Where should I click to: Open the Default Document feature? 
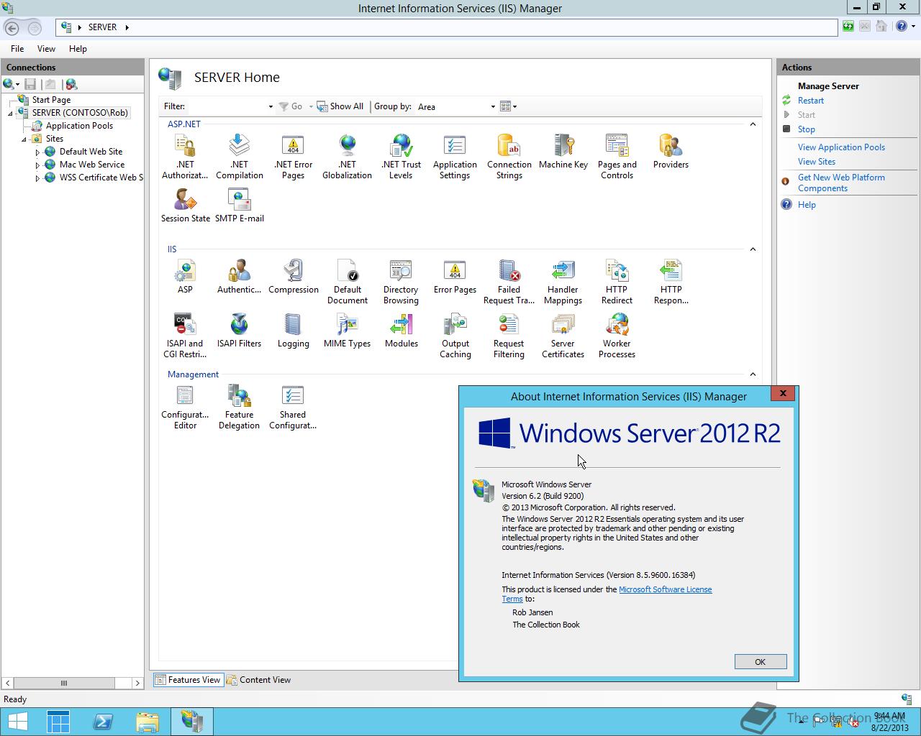coord(347,282)
